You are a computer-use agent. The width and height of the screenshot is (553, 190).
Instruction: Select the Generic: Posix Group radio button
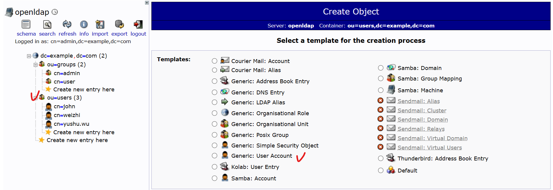click(215, 135)
